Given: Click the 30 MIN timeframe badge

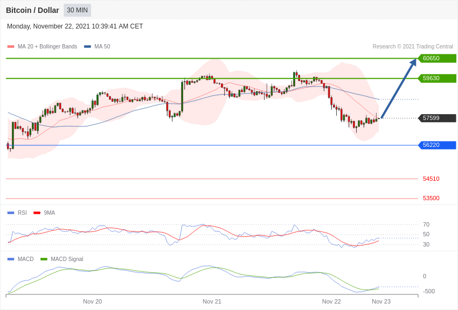Looking at the screenshot, I should [x=78, y=10].
